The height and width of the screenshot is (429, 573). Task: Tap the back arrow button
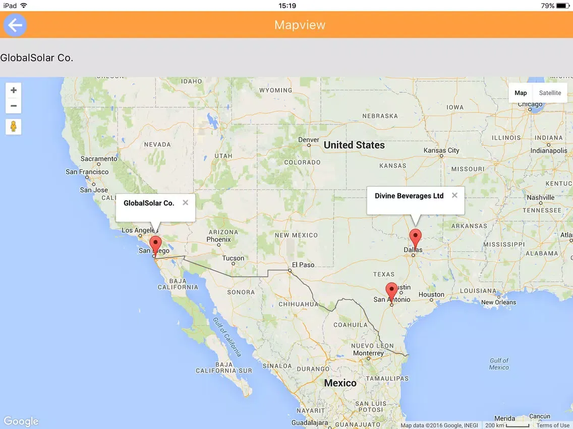(x=15, y=25)
